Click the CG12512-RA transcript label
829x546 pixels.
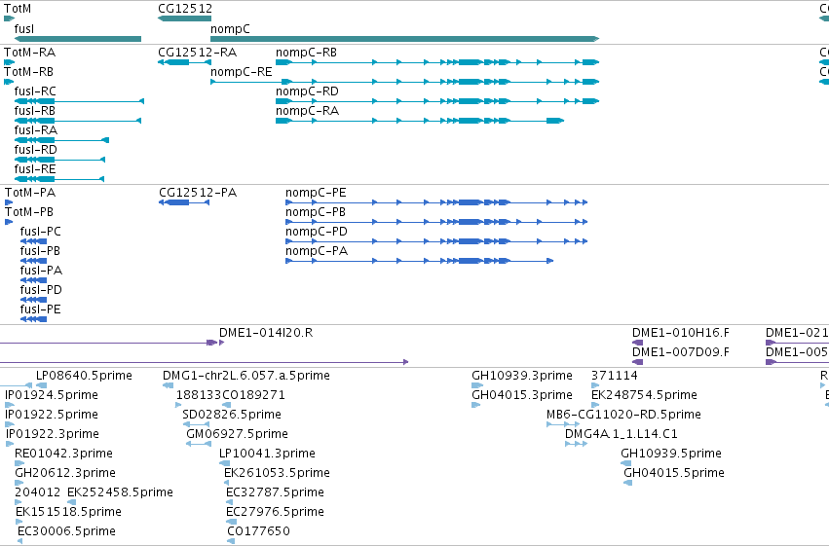[x=197, y=53]
